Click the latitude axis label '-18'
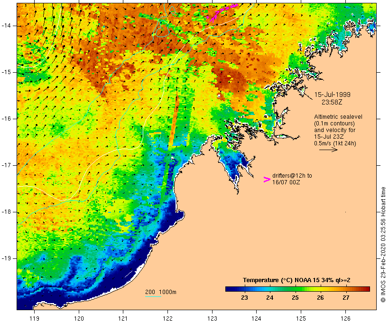Viewport: 389px width, 323px height. point(6,212)
